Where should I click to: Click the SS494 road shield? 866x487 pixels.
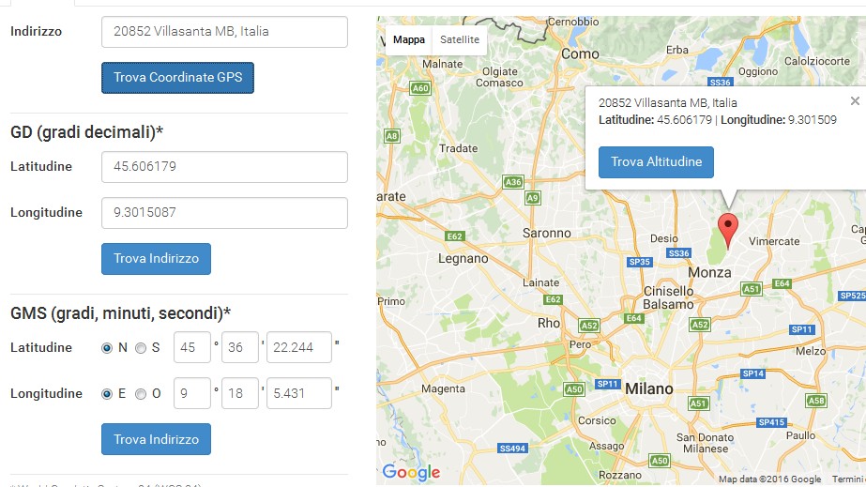coord(512,449)
